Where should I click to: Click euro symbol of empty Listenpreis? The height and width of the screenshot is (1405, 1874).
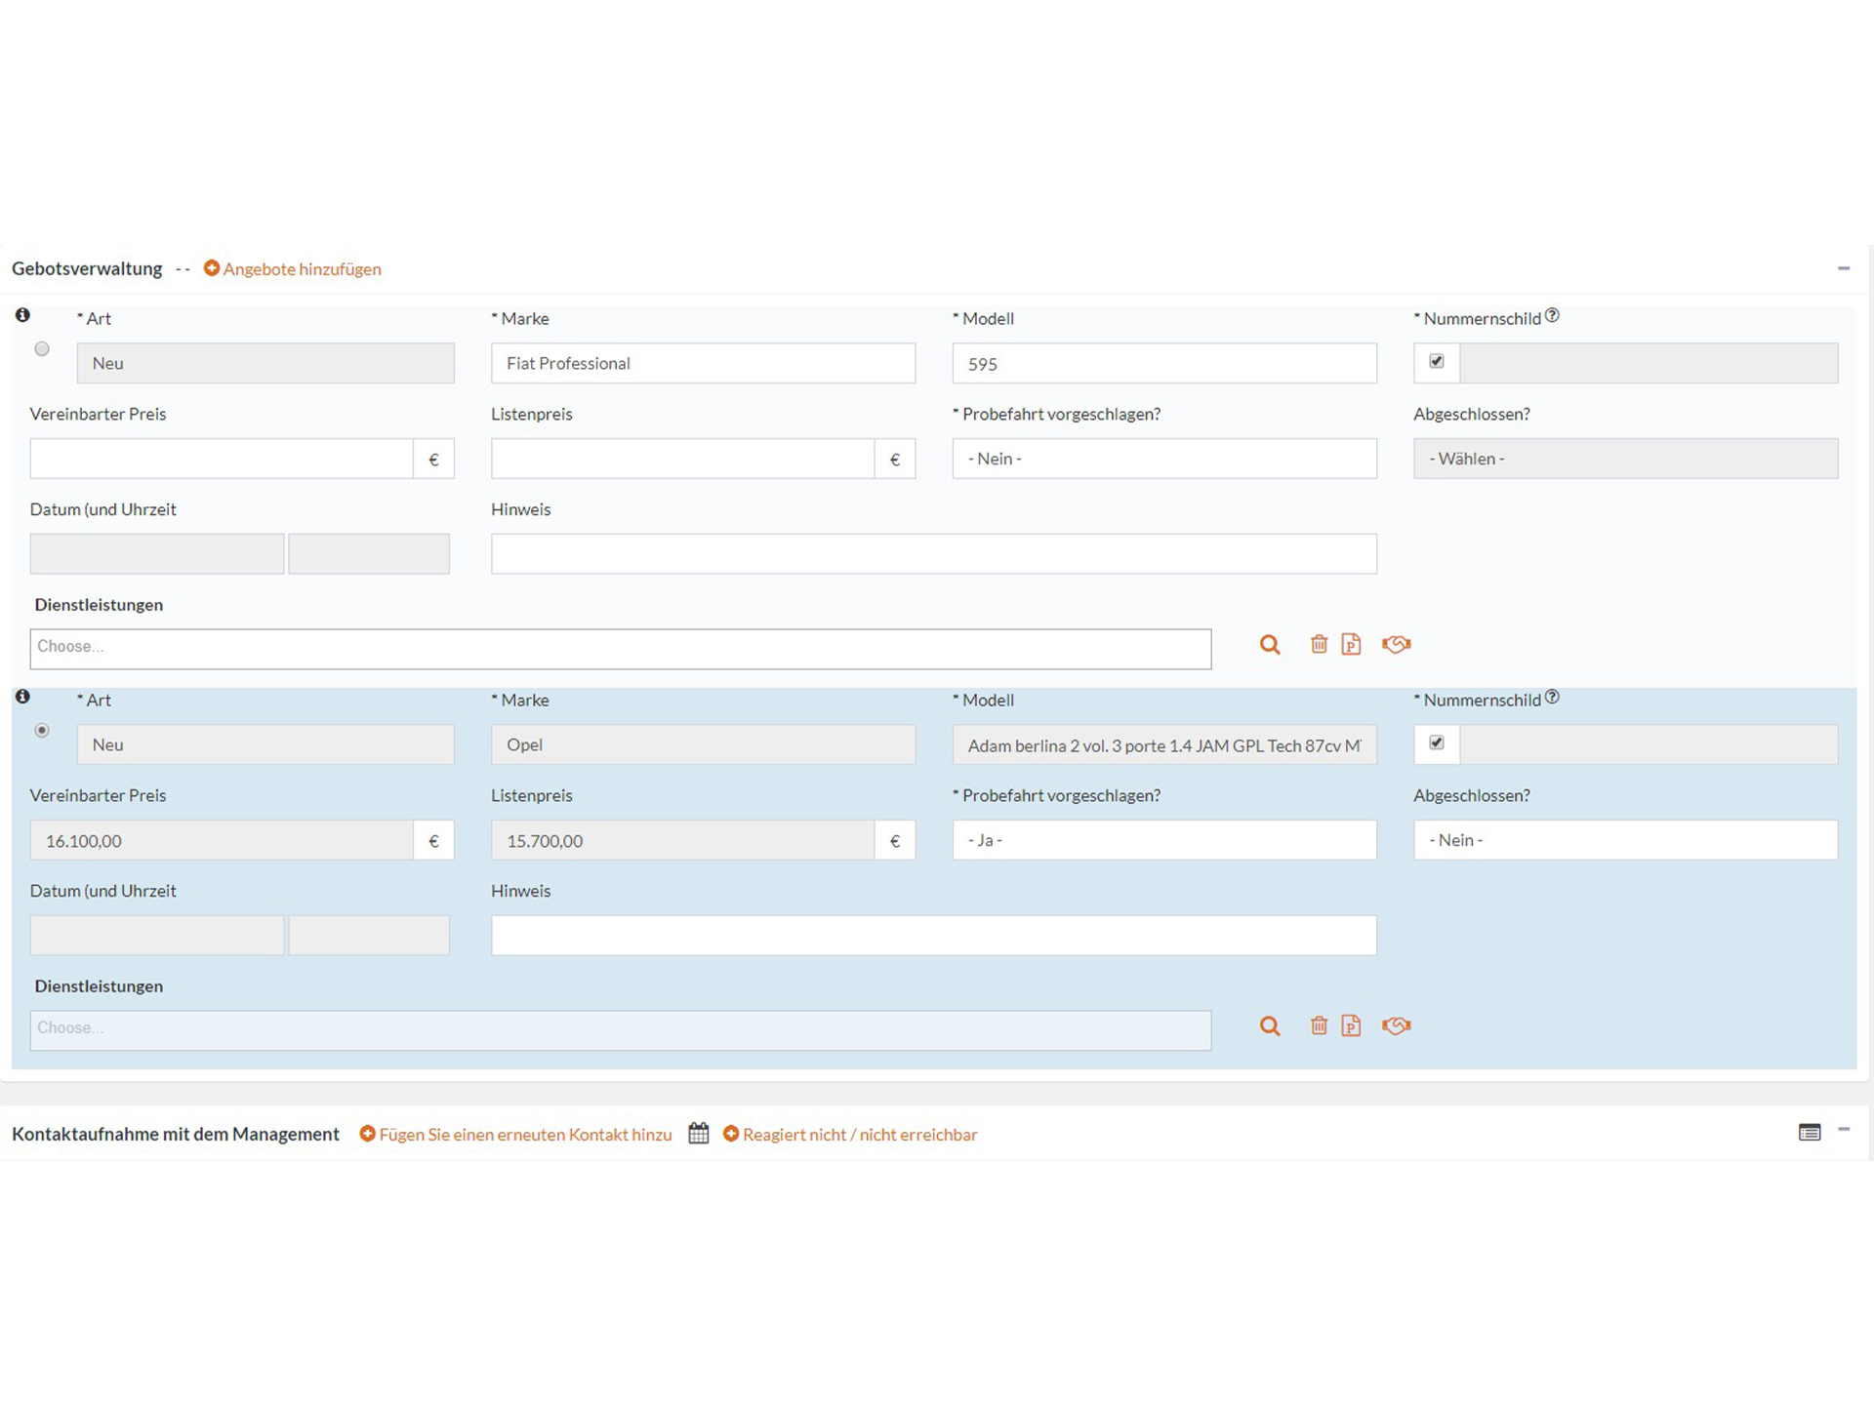(x=895, y=459)
